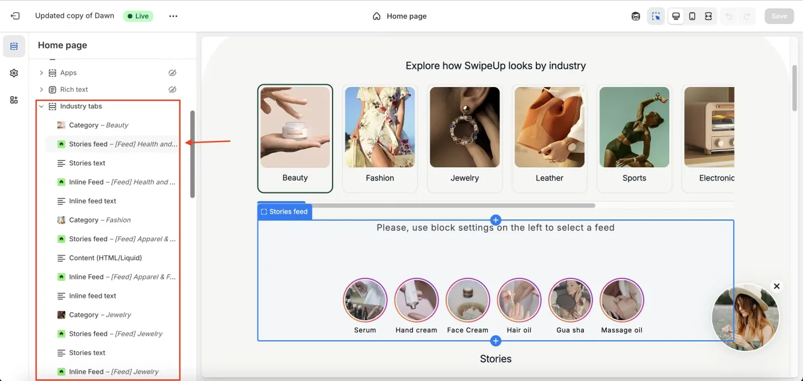Switch to fullscreen width preview

coord(708,16)
